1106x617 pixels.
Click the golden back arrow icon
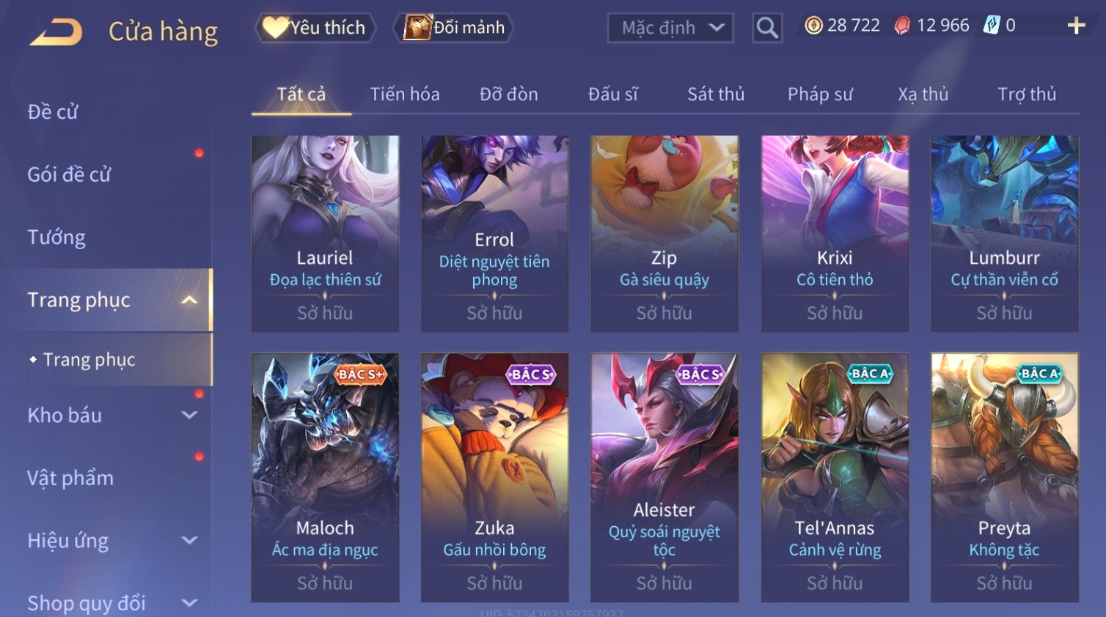click(x=56, y=32)
